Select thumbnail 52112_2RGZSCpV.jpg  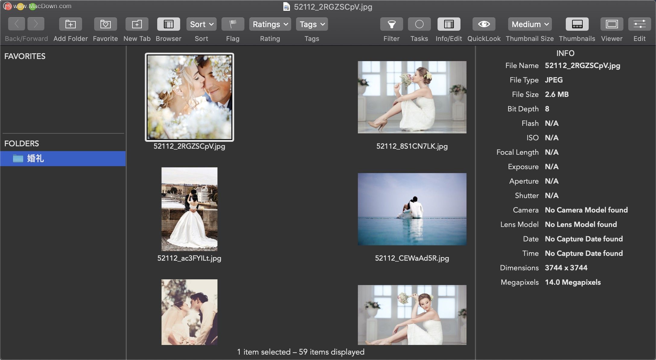coord(189,97)
